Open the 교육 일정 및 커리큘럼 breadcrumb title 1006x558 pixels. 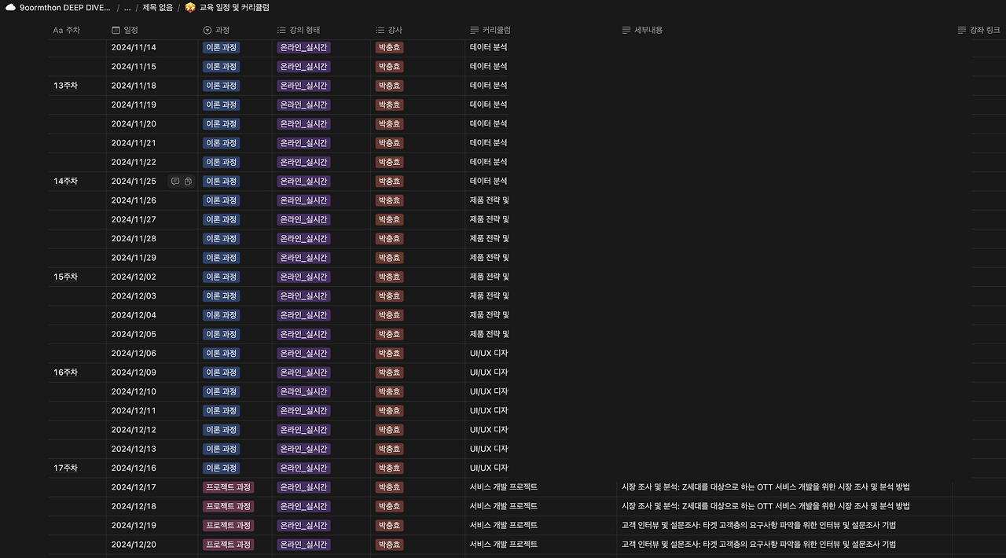[x=234, y=7]
